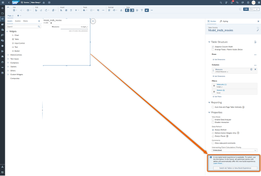Image resolution: width=261 pixels, height=176 pixels.
Task: Check Allow data point comments
Action: 213,143
